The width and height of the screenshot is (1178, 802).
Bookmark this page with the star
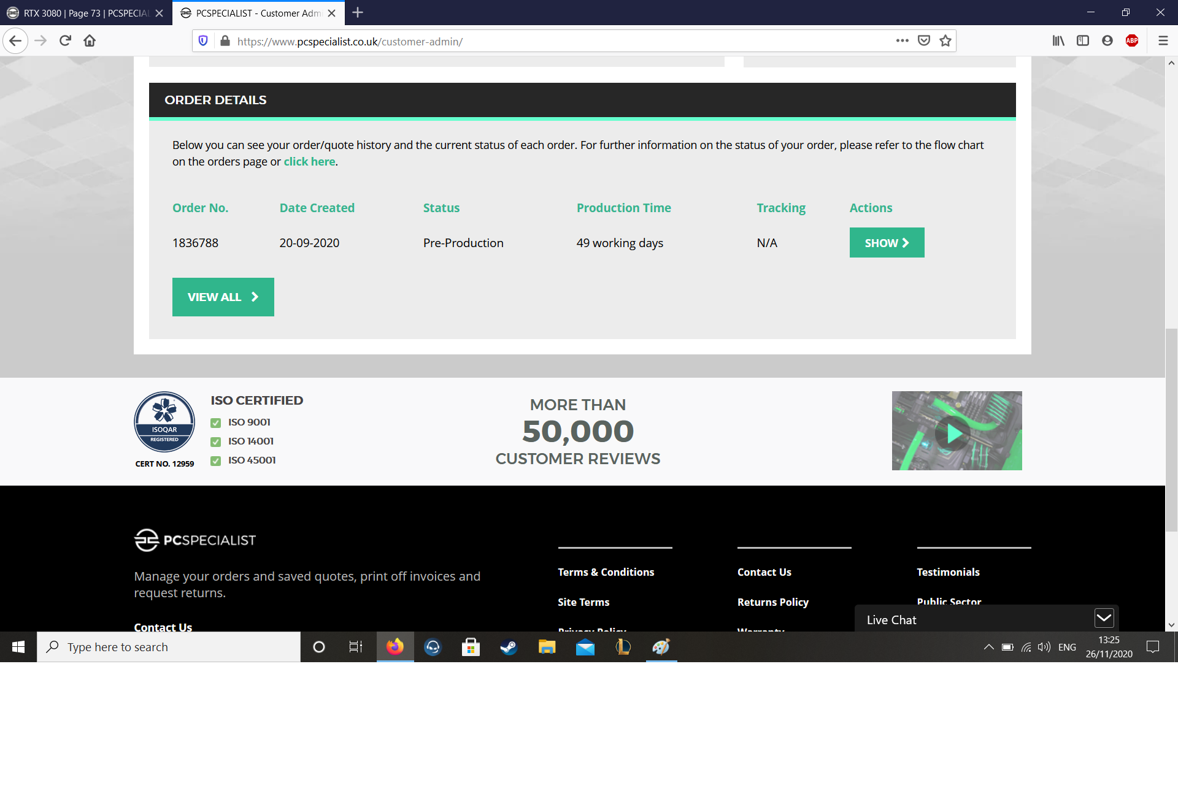[945, 40]
